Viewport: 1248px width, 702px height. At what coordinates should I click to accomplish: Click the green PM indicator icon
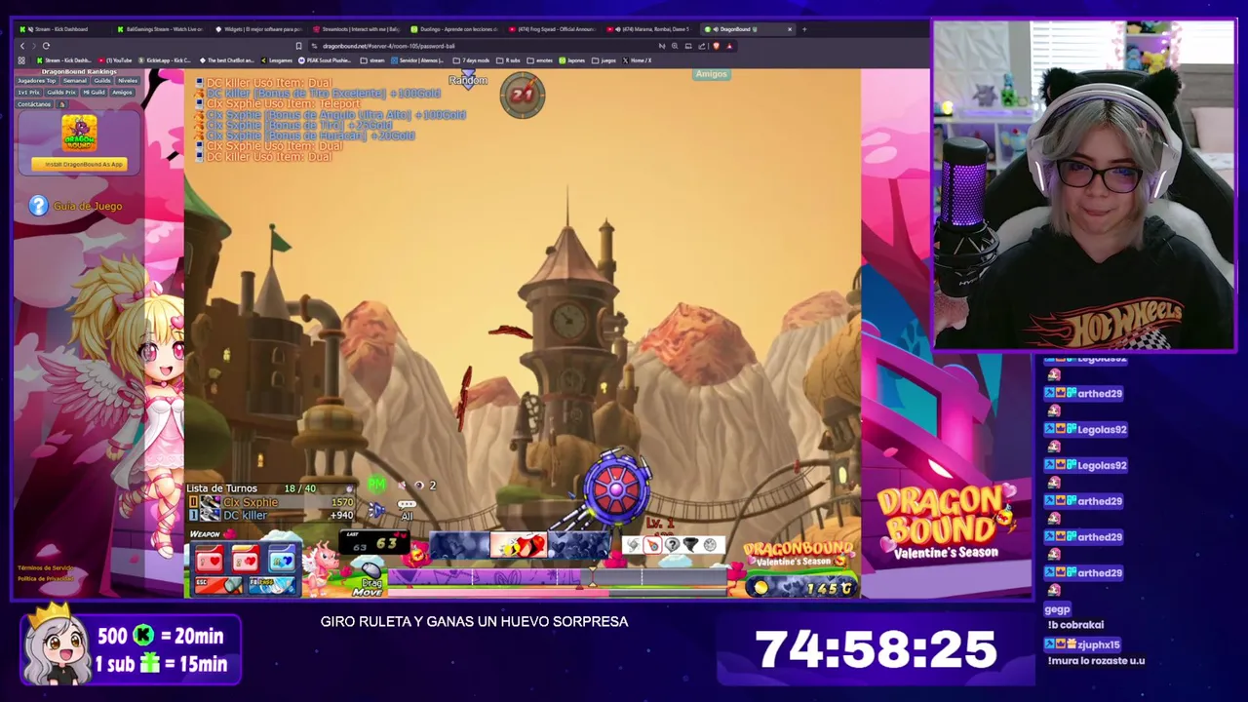coord(376,484)
